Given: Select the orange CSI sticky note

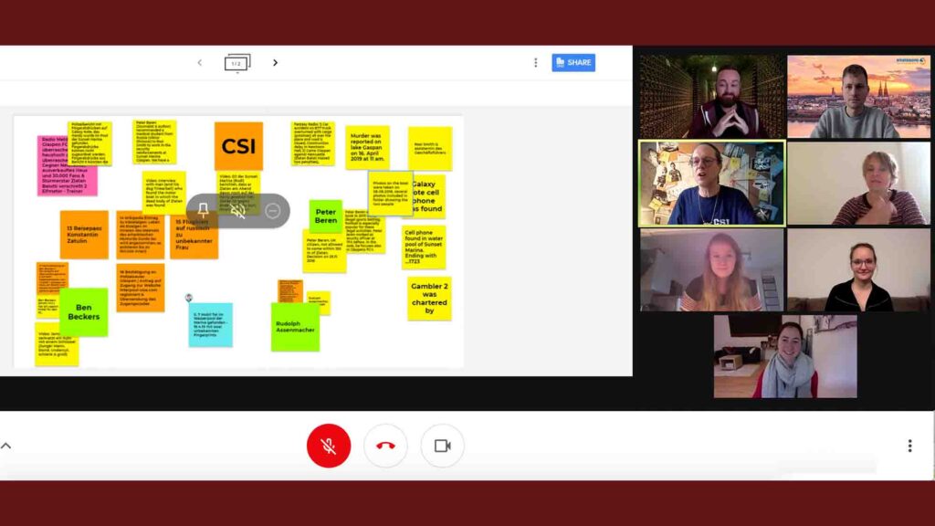Looking at the screenshot, I should [x=238, y=146].
